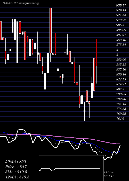Select the 822.53 axis value
Screen dimensions: 129x181
[x=121, y=79]
